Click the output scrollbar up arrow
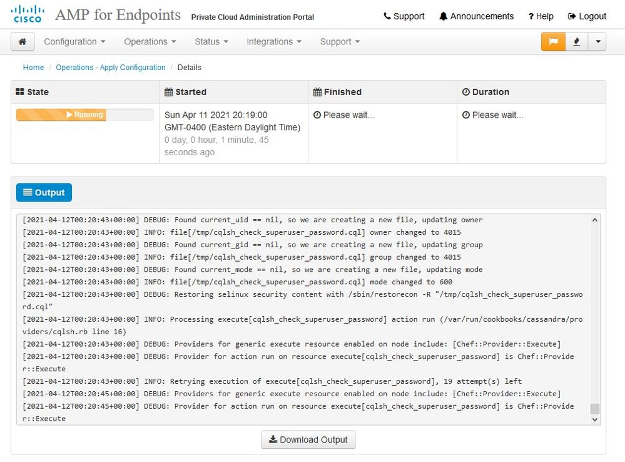This screenshot has height=462, width=625. (x=595, y=220)
